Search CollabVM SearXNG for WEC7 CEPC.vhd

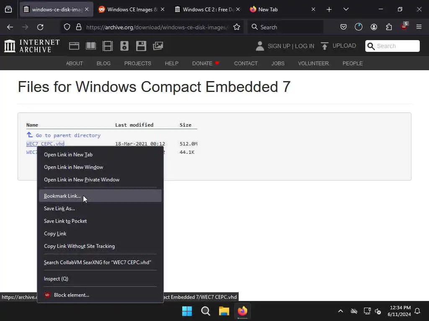pyautogui.click(x=100, y=262)
